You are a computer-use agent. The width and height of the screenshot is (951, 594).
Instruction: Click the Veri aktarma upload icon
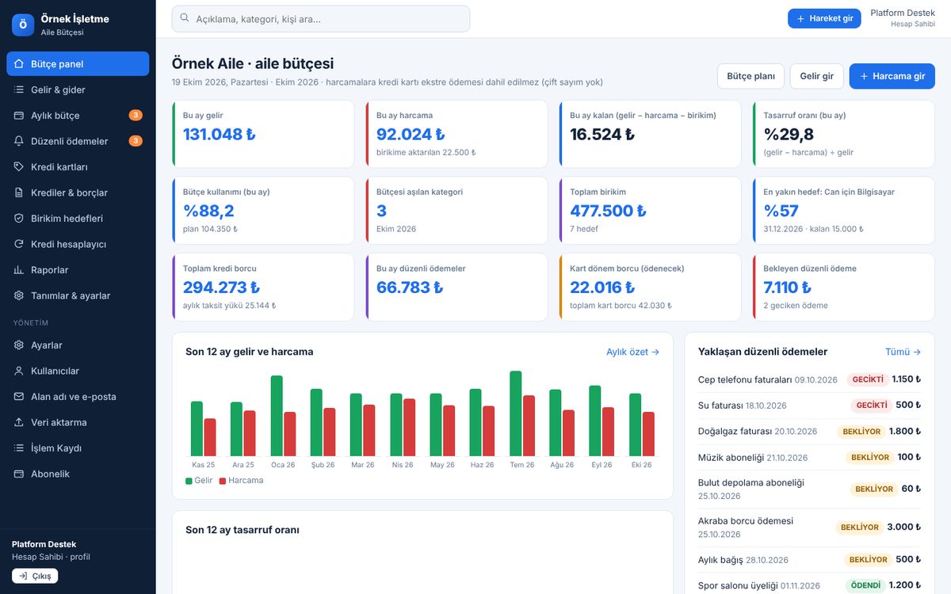pyautogui.click(x=19, y=422)
